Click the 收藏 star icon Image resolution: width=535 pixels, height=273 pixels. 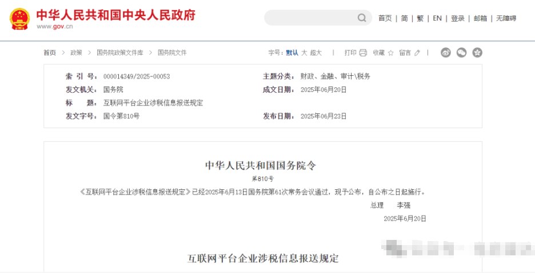(x=391, y=53)
